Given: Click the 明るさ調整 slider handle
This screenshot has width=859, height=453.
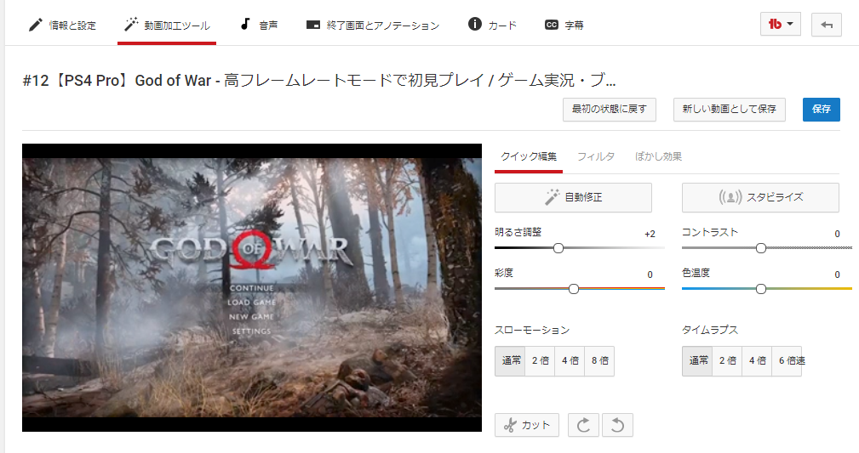Looking at the screenshot, I should (x=558, y=248).
